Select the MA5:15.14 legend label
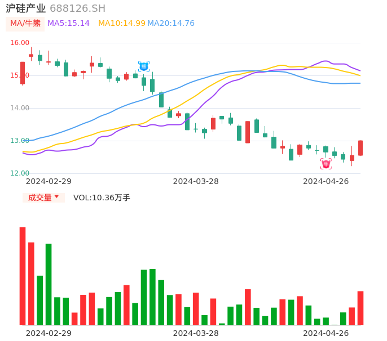Image resolution: width=387 pixels, height=341 pixels. 68,23
